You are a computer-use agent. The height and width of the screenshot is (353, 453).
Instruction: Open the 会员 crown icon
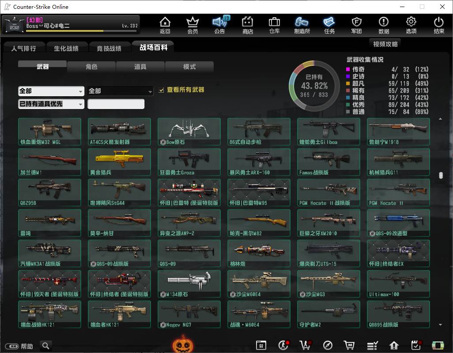point(193,22)
